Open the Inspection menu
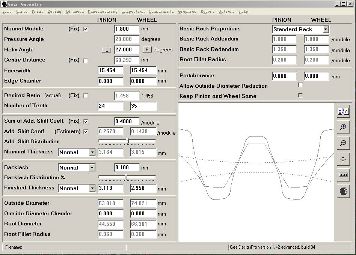356x255 pixels. click(x=133, y=11)
